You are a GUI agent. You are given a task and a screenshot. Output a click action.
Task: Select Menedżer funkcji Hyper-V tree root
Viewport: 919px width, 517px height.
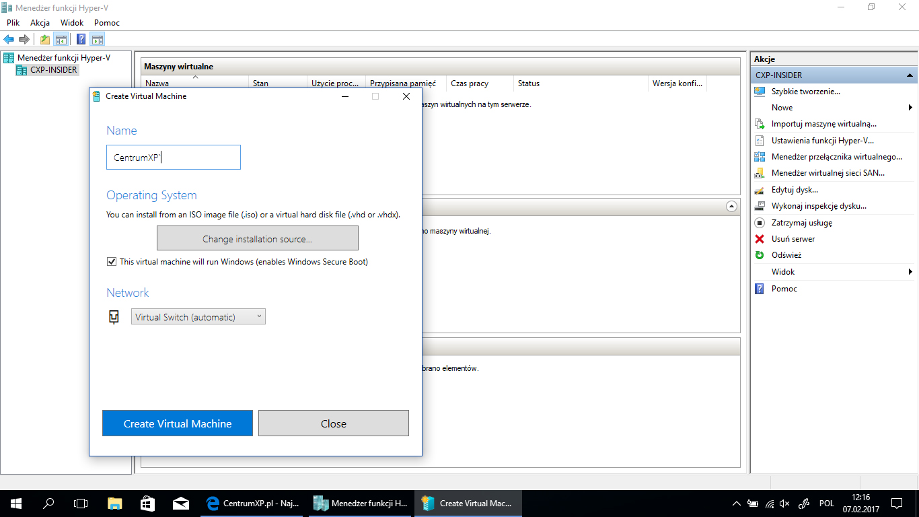point(64,58)
